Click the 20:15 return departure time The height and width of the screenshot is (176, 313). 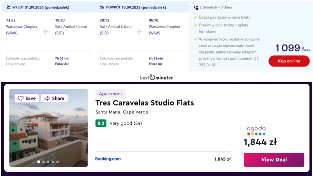pos(104,20)
